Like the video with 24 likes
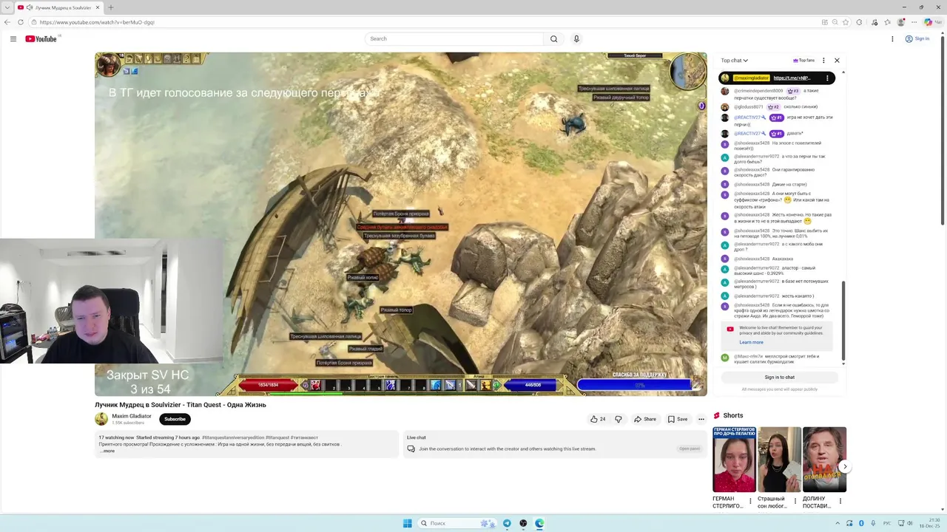The image size is (947, 532). coord(598,419)
